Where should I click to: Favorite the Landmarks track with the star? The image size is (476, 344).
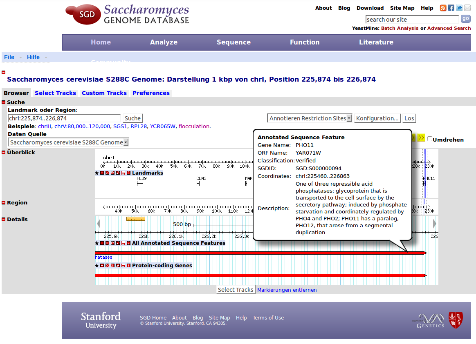[97, 173]
